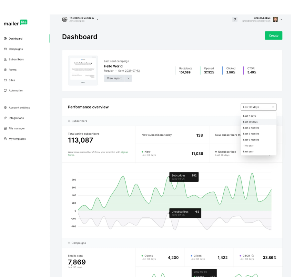
Task: Open View report dropdown arrow
Action: tap(128, 78)
